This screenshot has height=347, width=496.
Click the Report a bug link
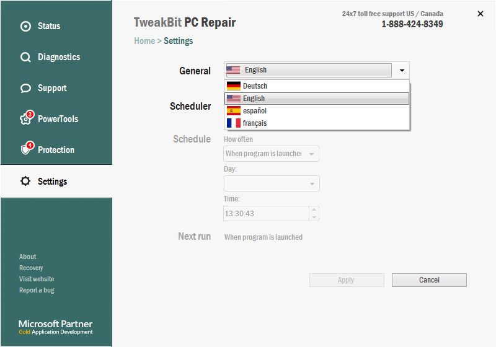pyautogui.click(x=37, y=290)
